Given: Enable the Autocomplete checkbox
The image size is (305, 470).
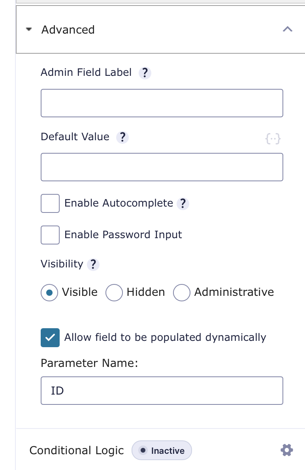Looking at the screenshot, I should coord(50,203).
